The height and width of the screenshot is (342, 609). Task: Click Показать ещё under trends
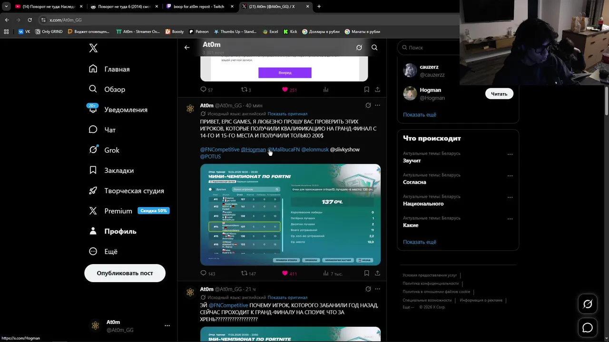pyautogui.click(x=420, y=242)
